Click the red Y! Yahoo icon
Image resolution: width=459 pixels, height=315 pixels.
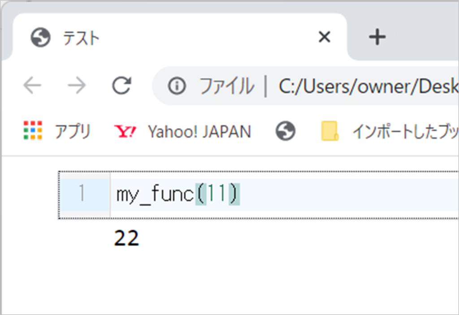point(125,131)
